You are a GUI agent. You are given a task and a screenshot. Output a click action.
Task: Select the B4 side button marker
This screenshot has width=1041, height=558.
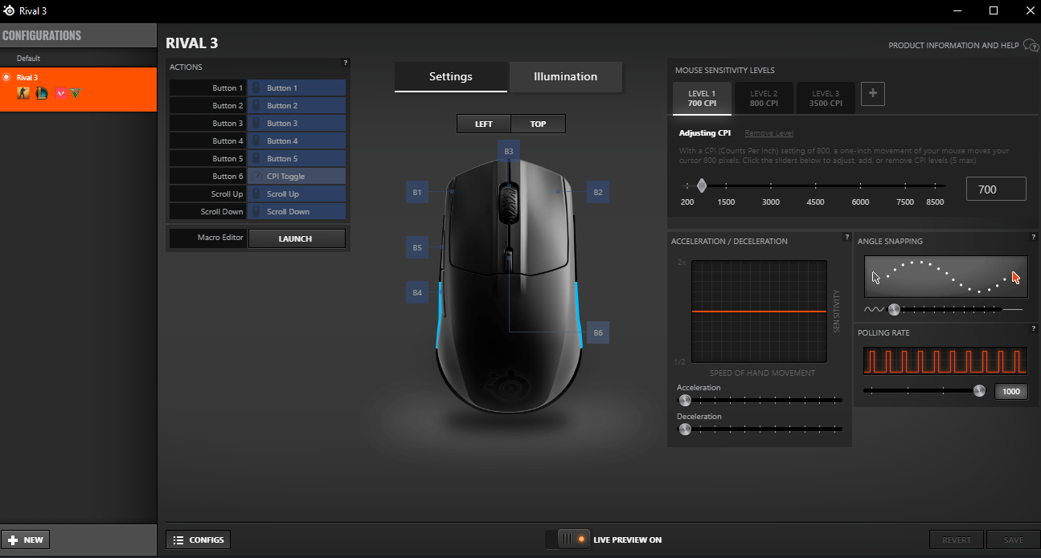[417, 293]
